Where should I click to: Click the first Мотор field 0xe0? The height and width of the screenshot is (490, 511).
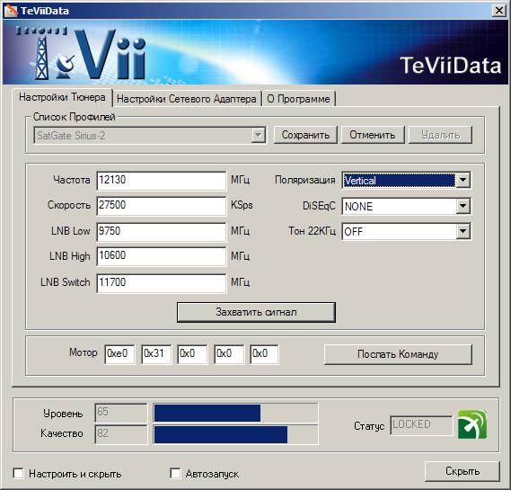(119, 353)
